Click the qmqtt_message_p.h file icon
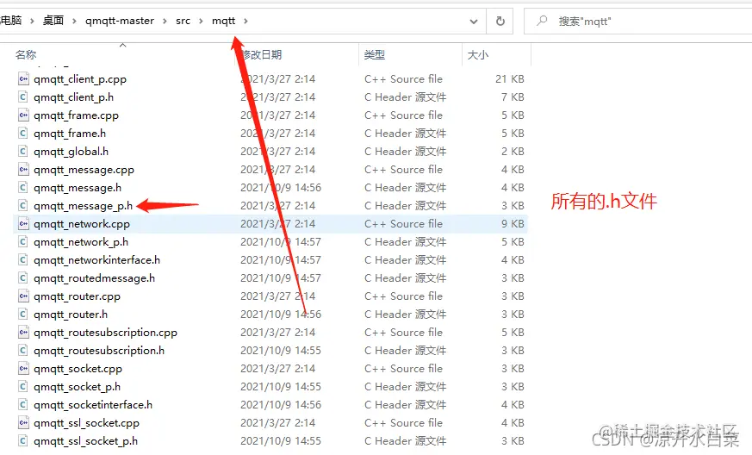The height and width of the screenshot is (455, 752). (23, 205)
